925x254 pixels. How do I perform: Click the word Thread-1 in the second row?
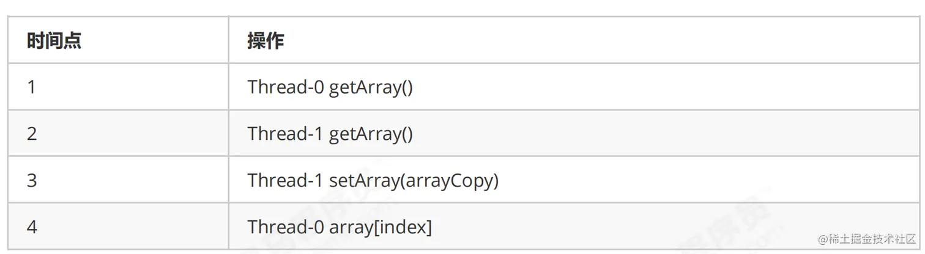[x=286, y=133]
